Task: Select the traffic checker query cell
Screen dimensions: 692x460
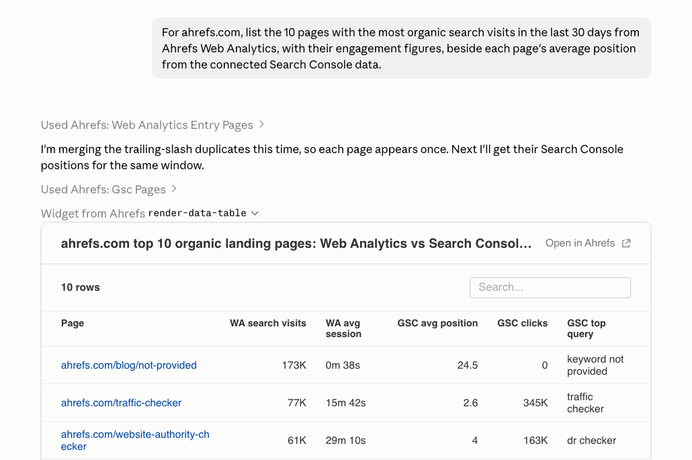Action: point(585,403)
